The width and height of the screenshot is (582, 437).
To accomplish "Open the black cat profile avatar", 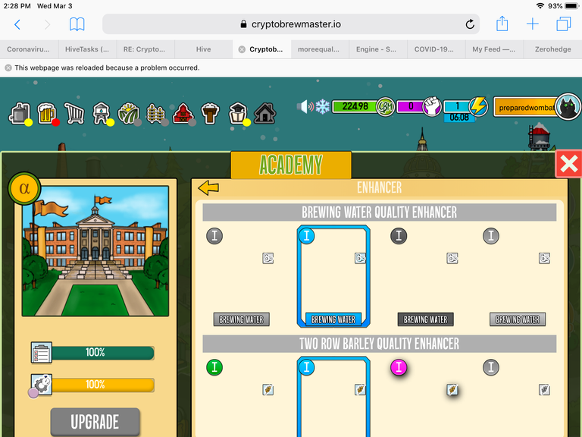I will 568,107.
